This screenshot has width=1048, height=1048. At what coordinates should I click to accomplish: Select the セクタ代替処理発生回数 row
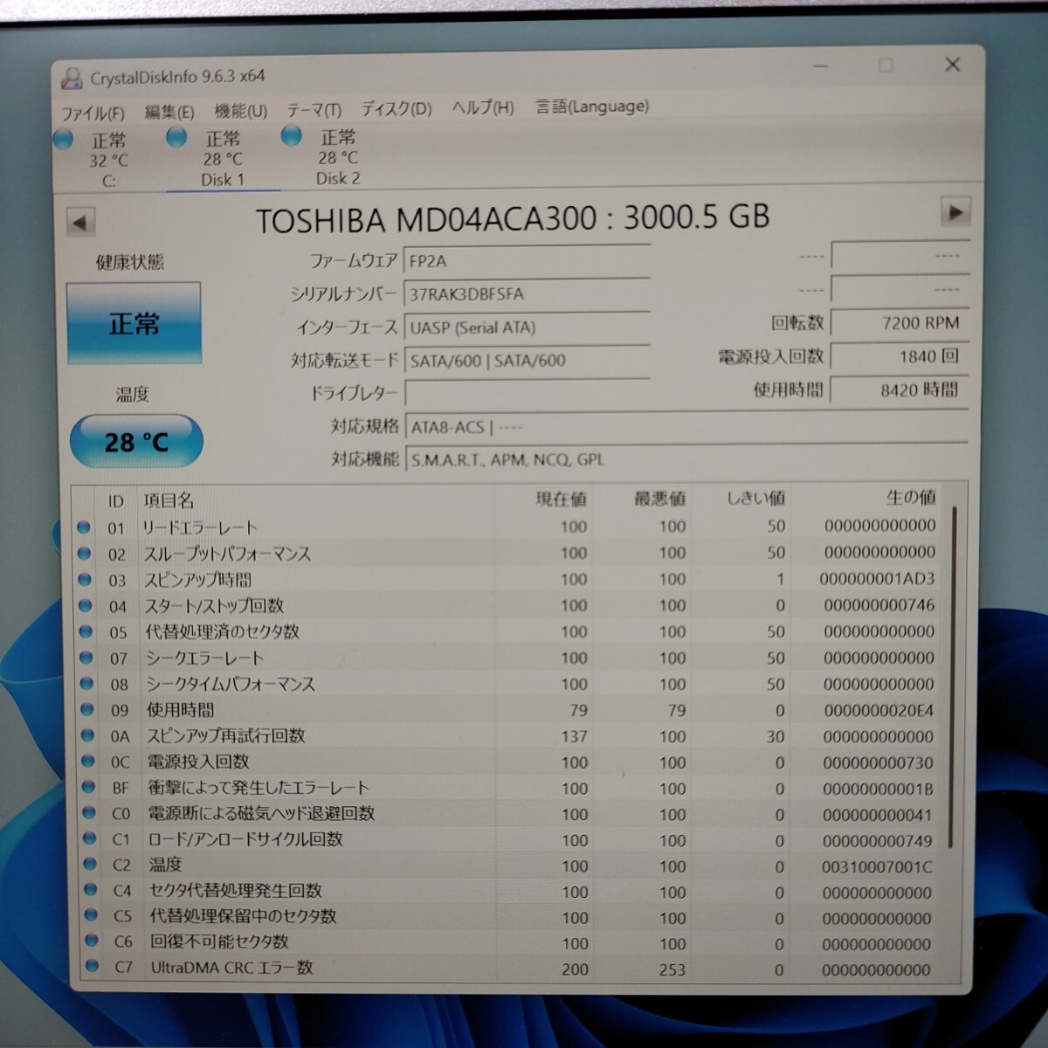pos(511,892)
